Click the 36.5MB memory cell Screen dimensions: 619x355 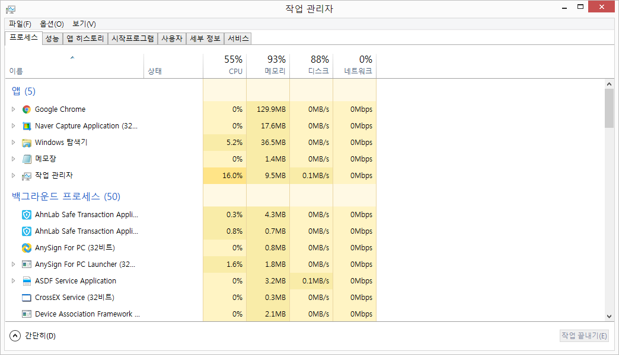[268, 142]
